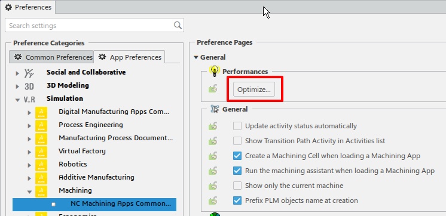Click lock icon beside Optimize button
This screenshot has height=216, width=446.
tap(213, 89)
